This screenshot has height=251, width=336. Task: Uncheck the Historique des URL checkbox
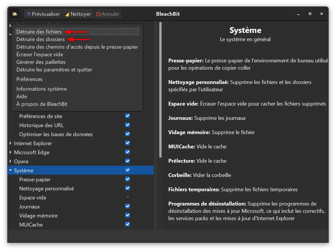click(x=127, y=125)
